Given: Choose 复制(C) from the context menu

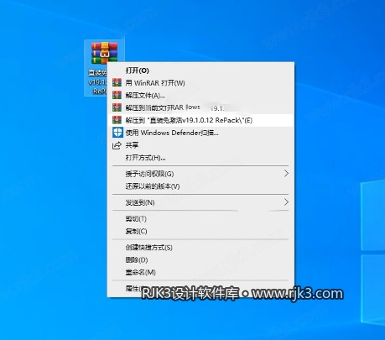Looking at the screenshot, I should pos(200,231).
